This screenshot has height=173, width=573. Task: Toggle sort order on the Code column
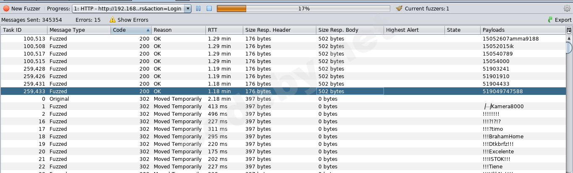point(131,30)
